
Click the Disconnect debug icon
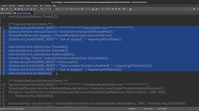click(25, 9)
